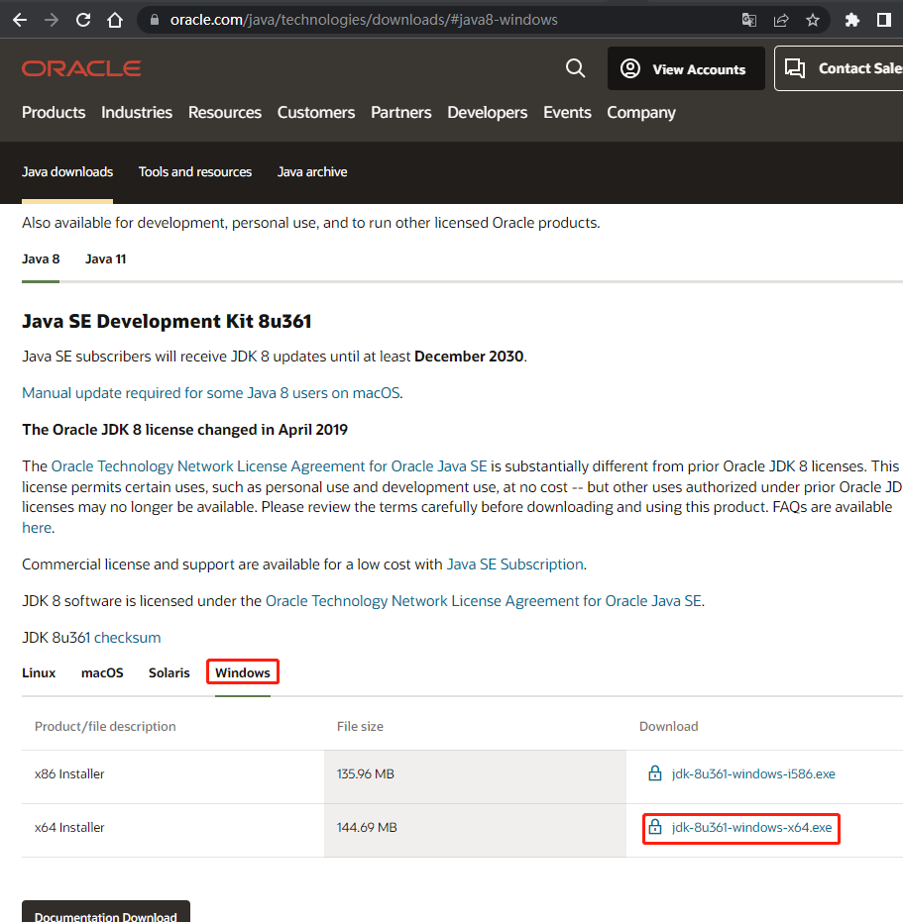Select the Windows downloads tab
Screen dimensions: 903x922
[x=243, y=672]
